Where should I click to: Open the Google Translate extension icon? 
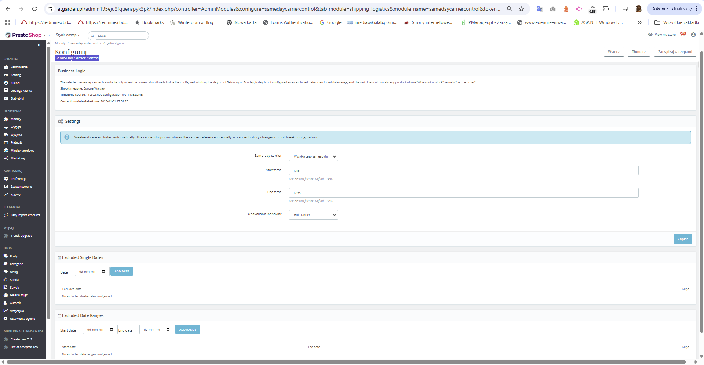(x=539, y=9)
